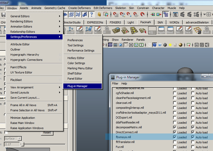Viewport: 213px width, 151px height.
Task: Click the lattice with trash can shelf icon
Action: (197, 30)
